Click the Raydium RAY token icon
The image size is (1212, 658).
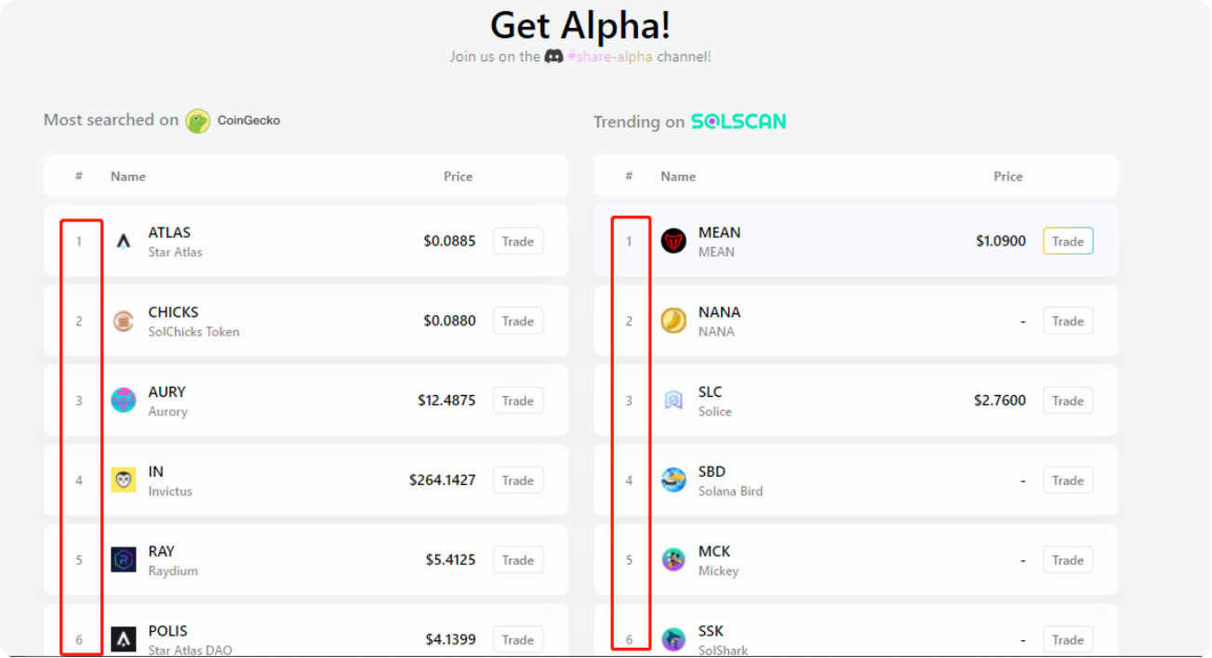124,559
